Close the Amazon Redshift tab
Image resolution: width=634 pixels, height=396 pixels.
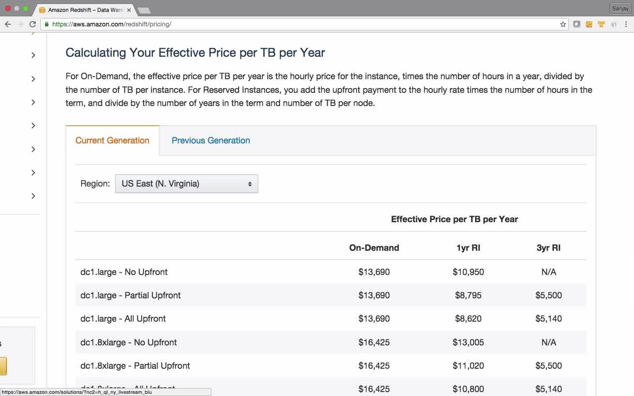129,10
